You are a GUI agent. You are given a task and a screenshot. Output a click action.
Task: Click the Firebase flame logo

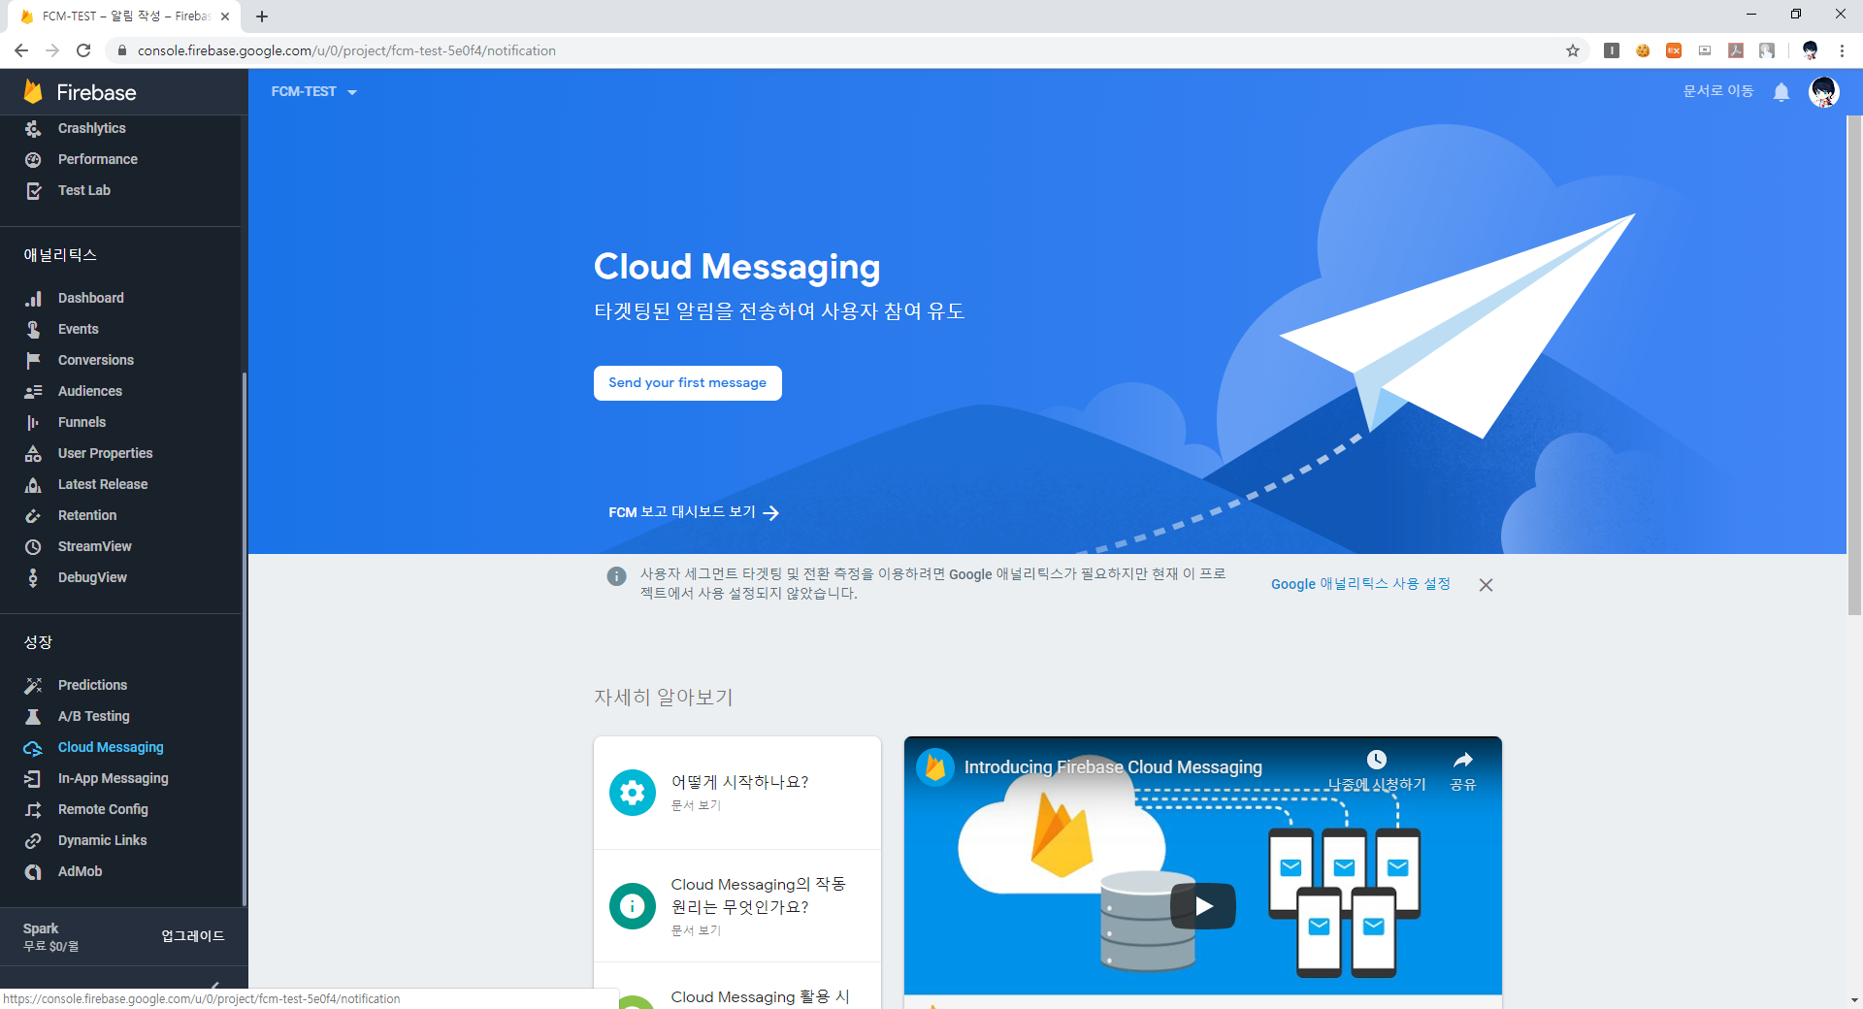click(33, 91)
